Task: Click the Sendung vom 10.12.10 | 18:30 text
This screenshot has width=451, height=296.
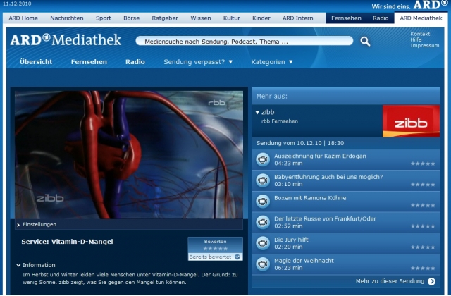Action: click(x=300, y=143)
